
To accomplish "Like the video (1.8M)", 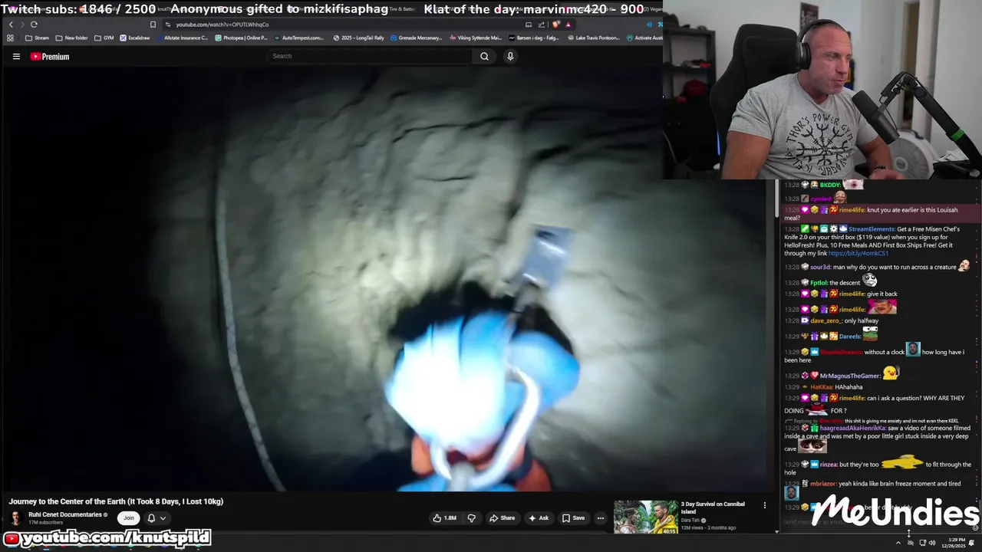I will pos(445,518).
